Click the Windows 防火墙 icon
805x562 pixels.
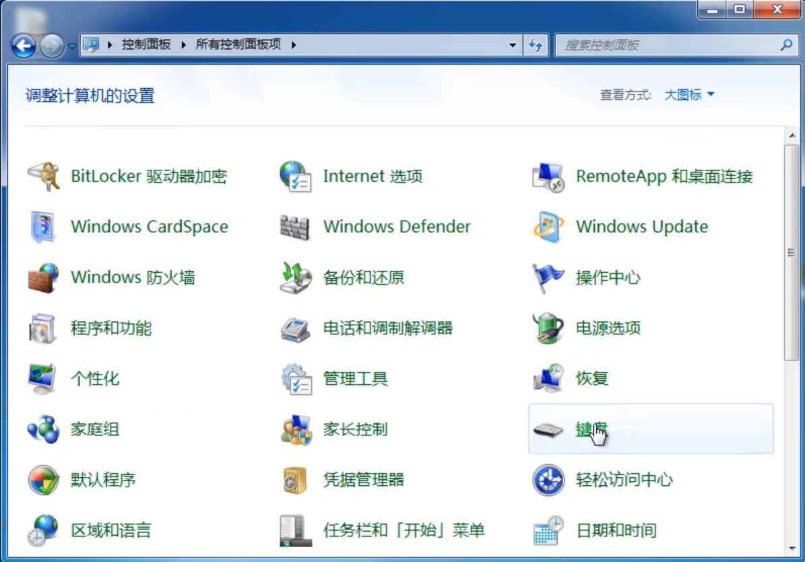coord(44,278)
